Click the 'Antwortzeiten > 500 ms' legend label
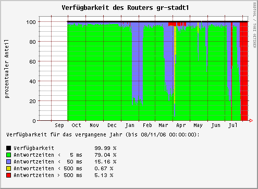Viewport: 258px width, 189px height. tap(48, 175)
